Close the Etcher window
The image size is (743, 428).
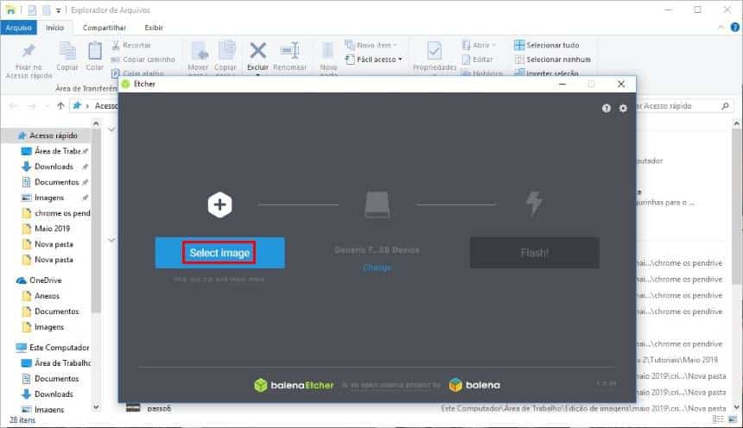tap(620, 85)
